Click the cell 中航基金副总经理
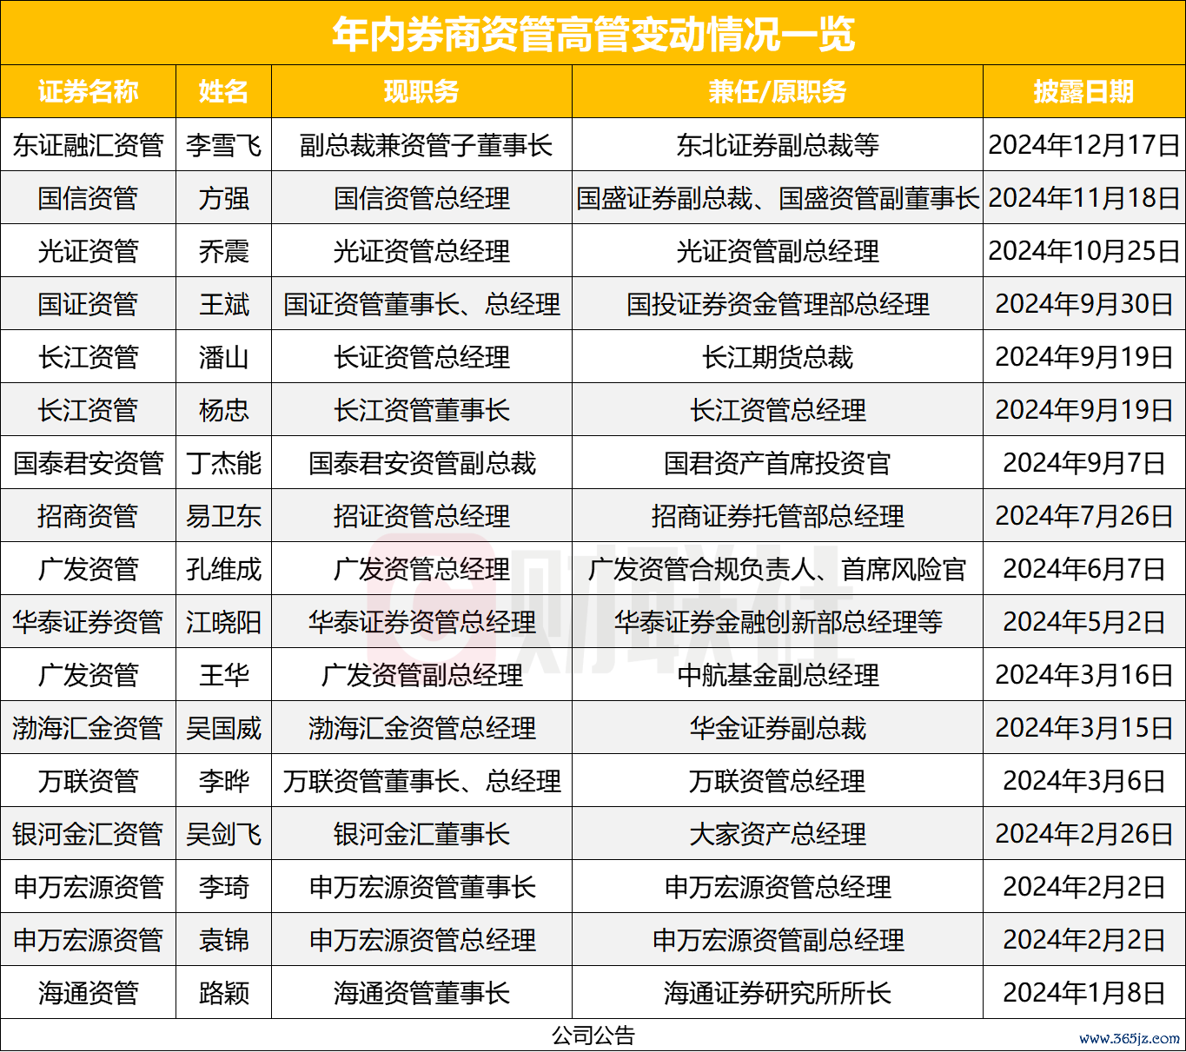The image size is (1186, 1052). coord(778,675)
